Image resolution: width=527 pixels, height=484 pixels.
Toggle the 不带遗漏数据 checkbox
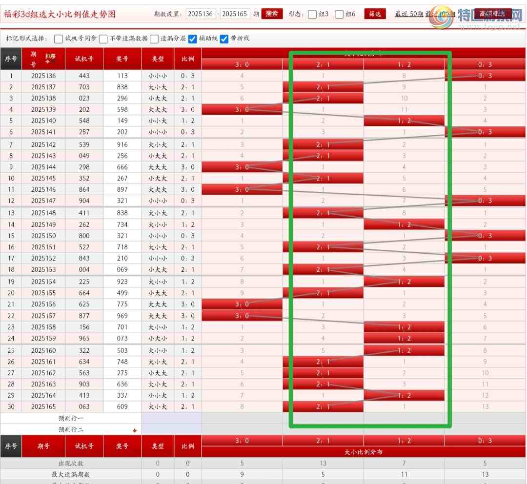coord(103,39)
